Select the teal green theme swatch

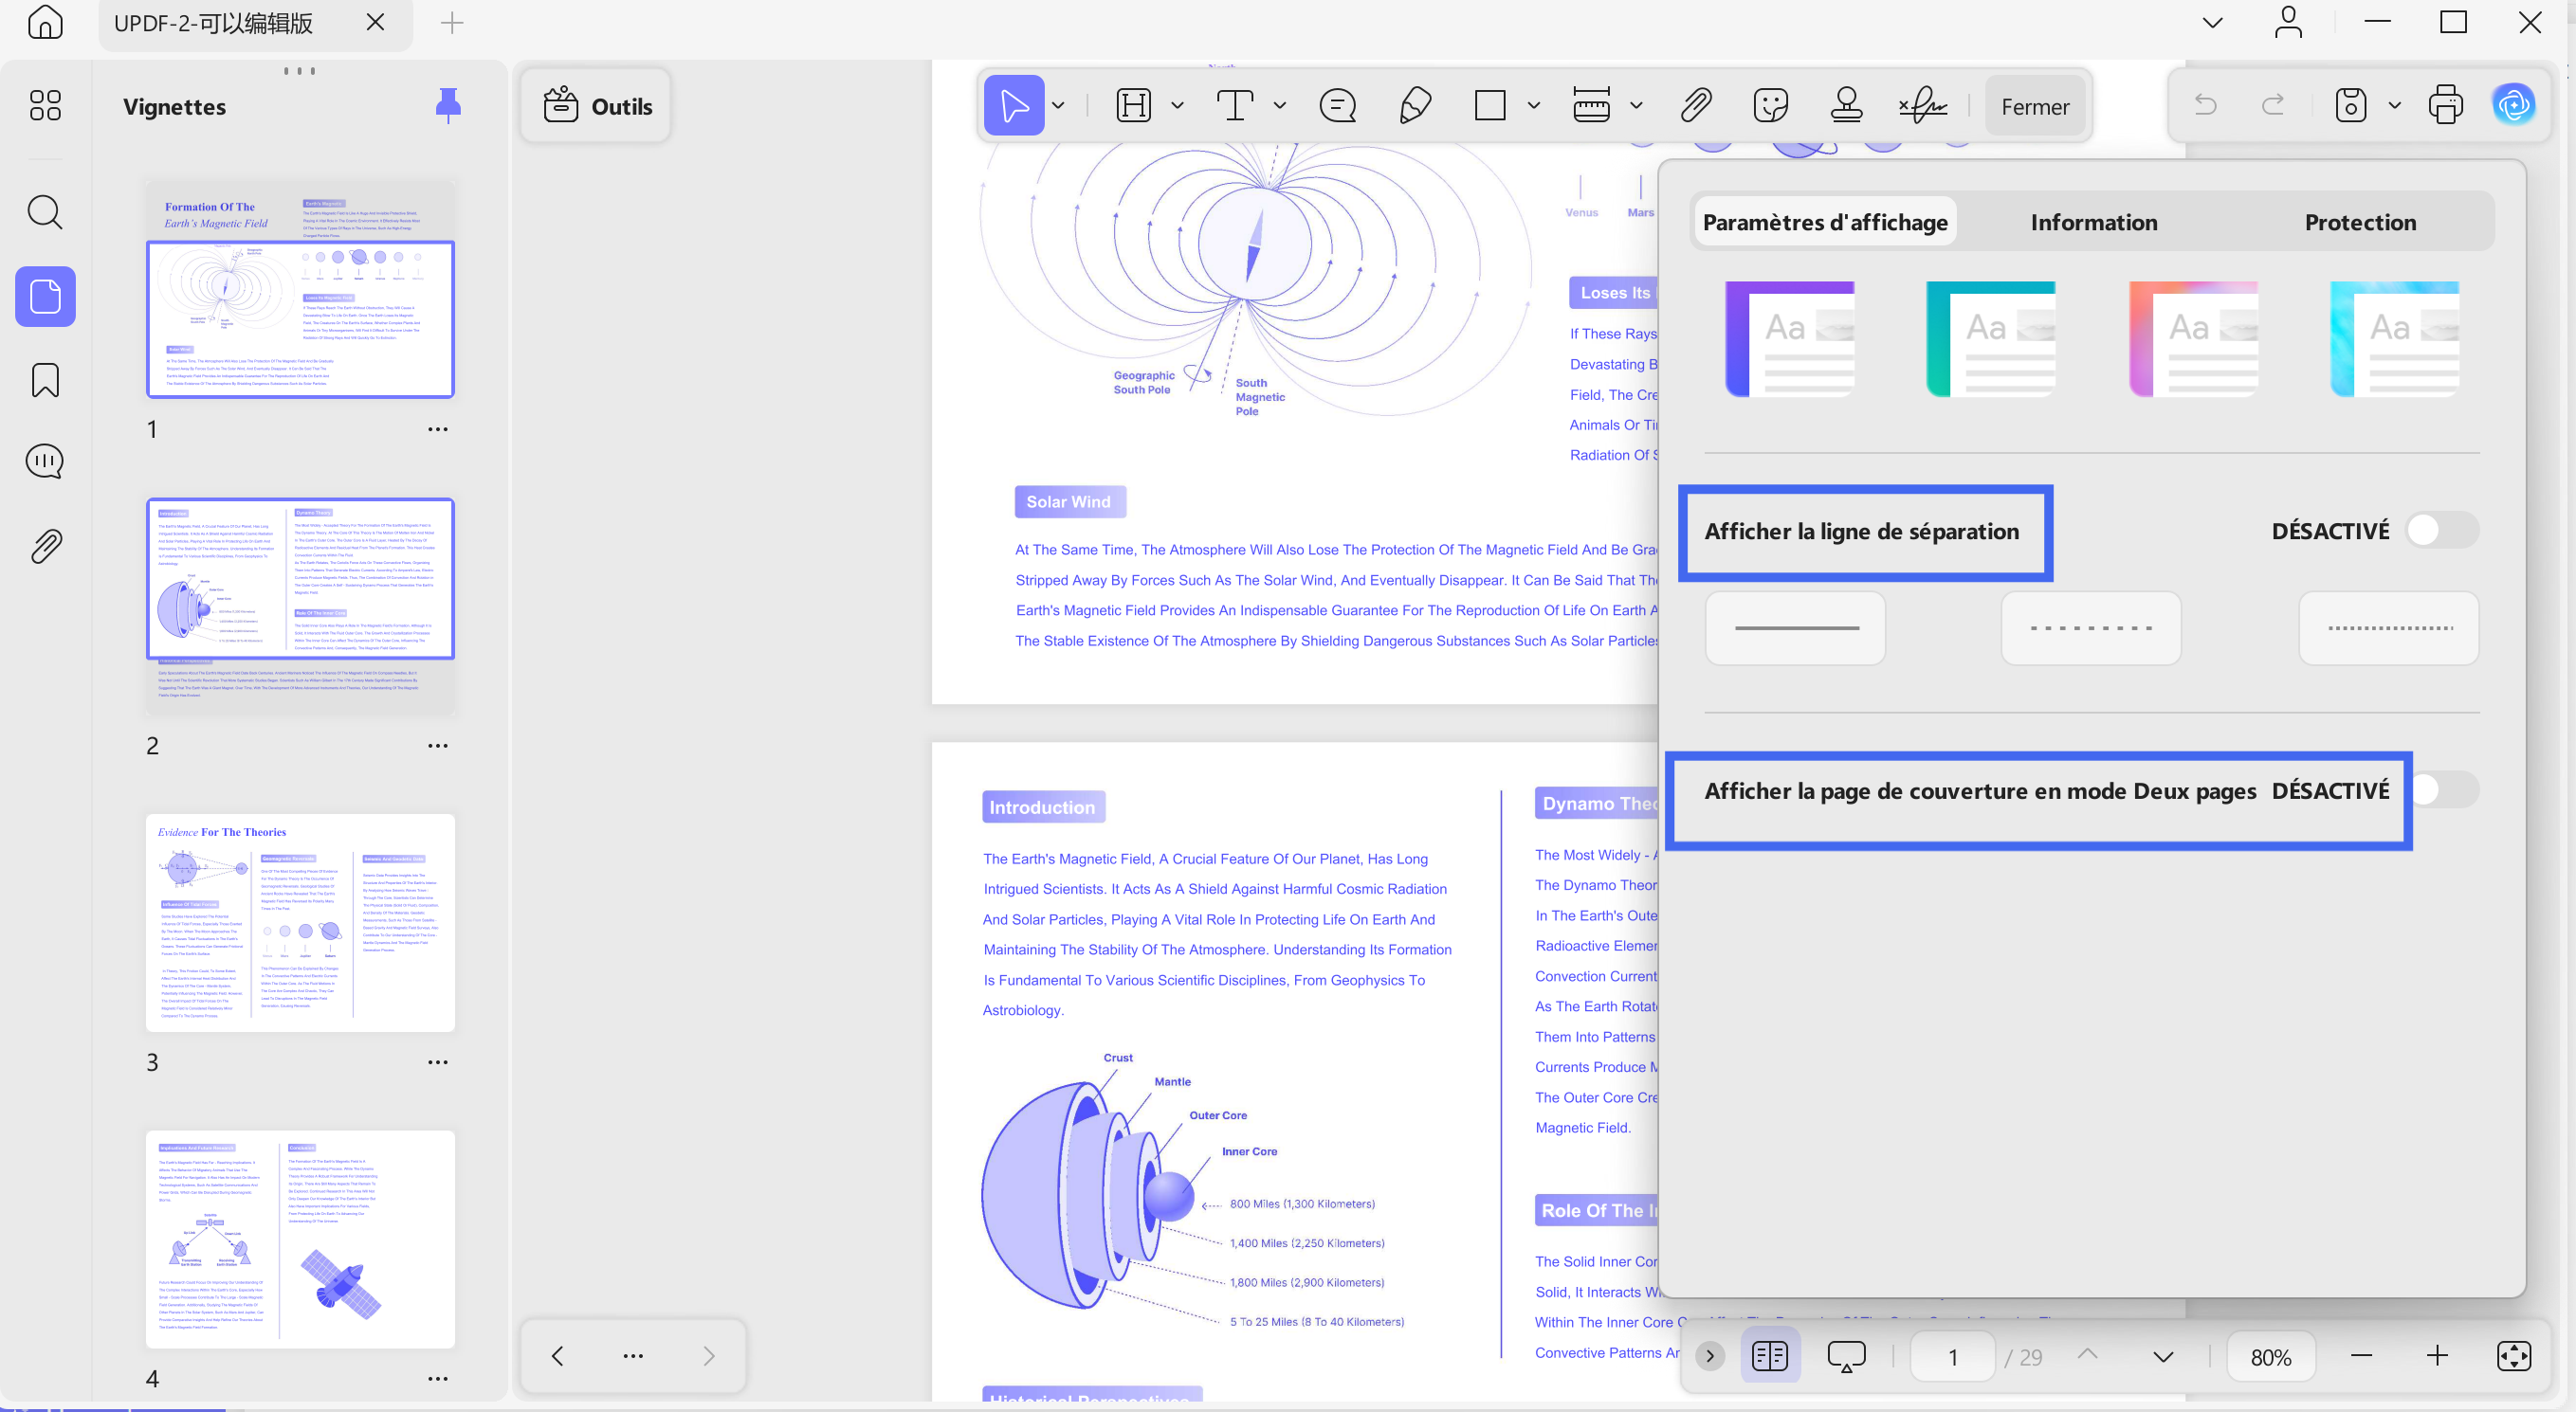point(1990,340)
